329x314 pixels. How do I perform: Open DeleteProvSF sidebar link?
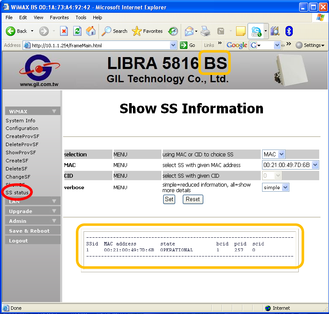tap(22, 144)
